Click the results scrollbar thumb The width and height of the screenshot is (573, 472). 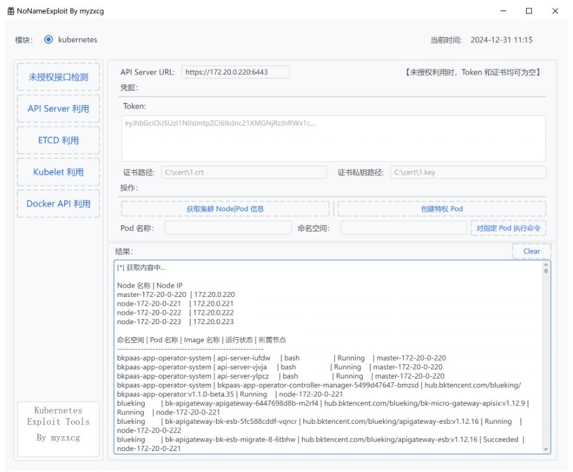tap(546, 271)
